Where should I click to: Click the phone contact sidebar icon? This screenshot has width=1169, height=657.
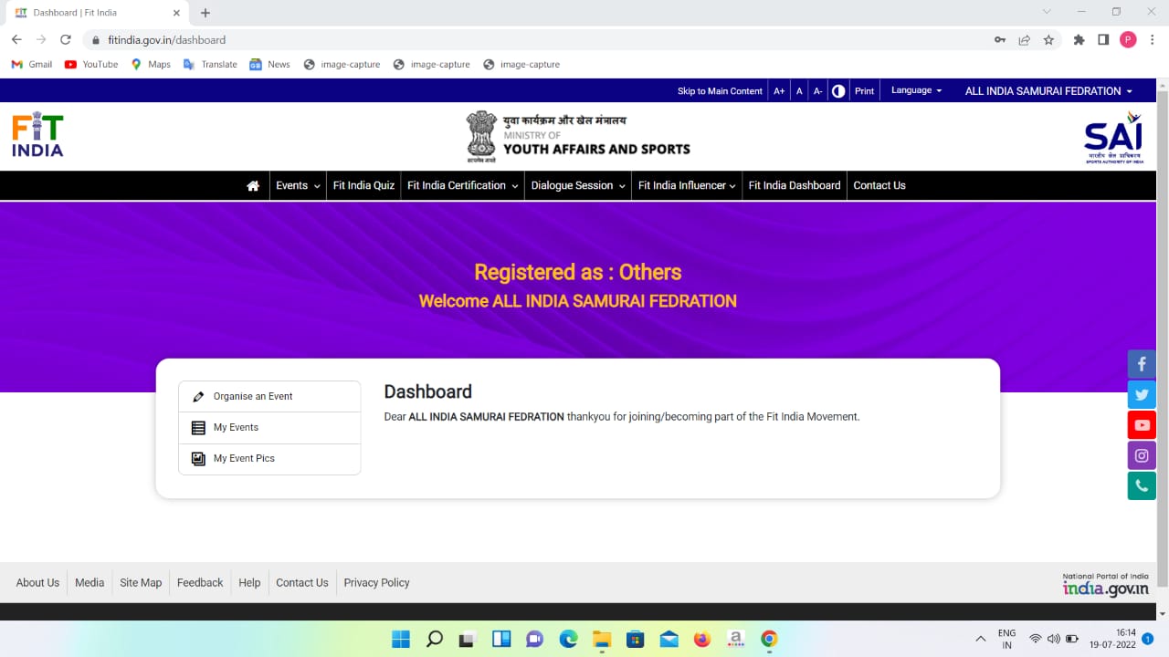click(x=1142, y=486)
